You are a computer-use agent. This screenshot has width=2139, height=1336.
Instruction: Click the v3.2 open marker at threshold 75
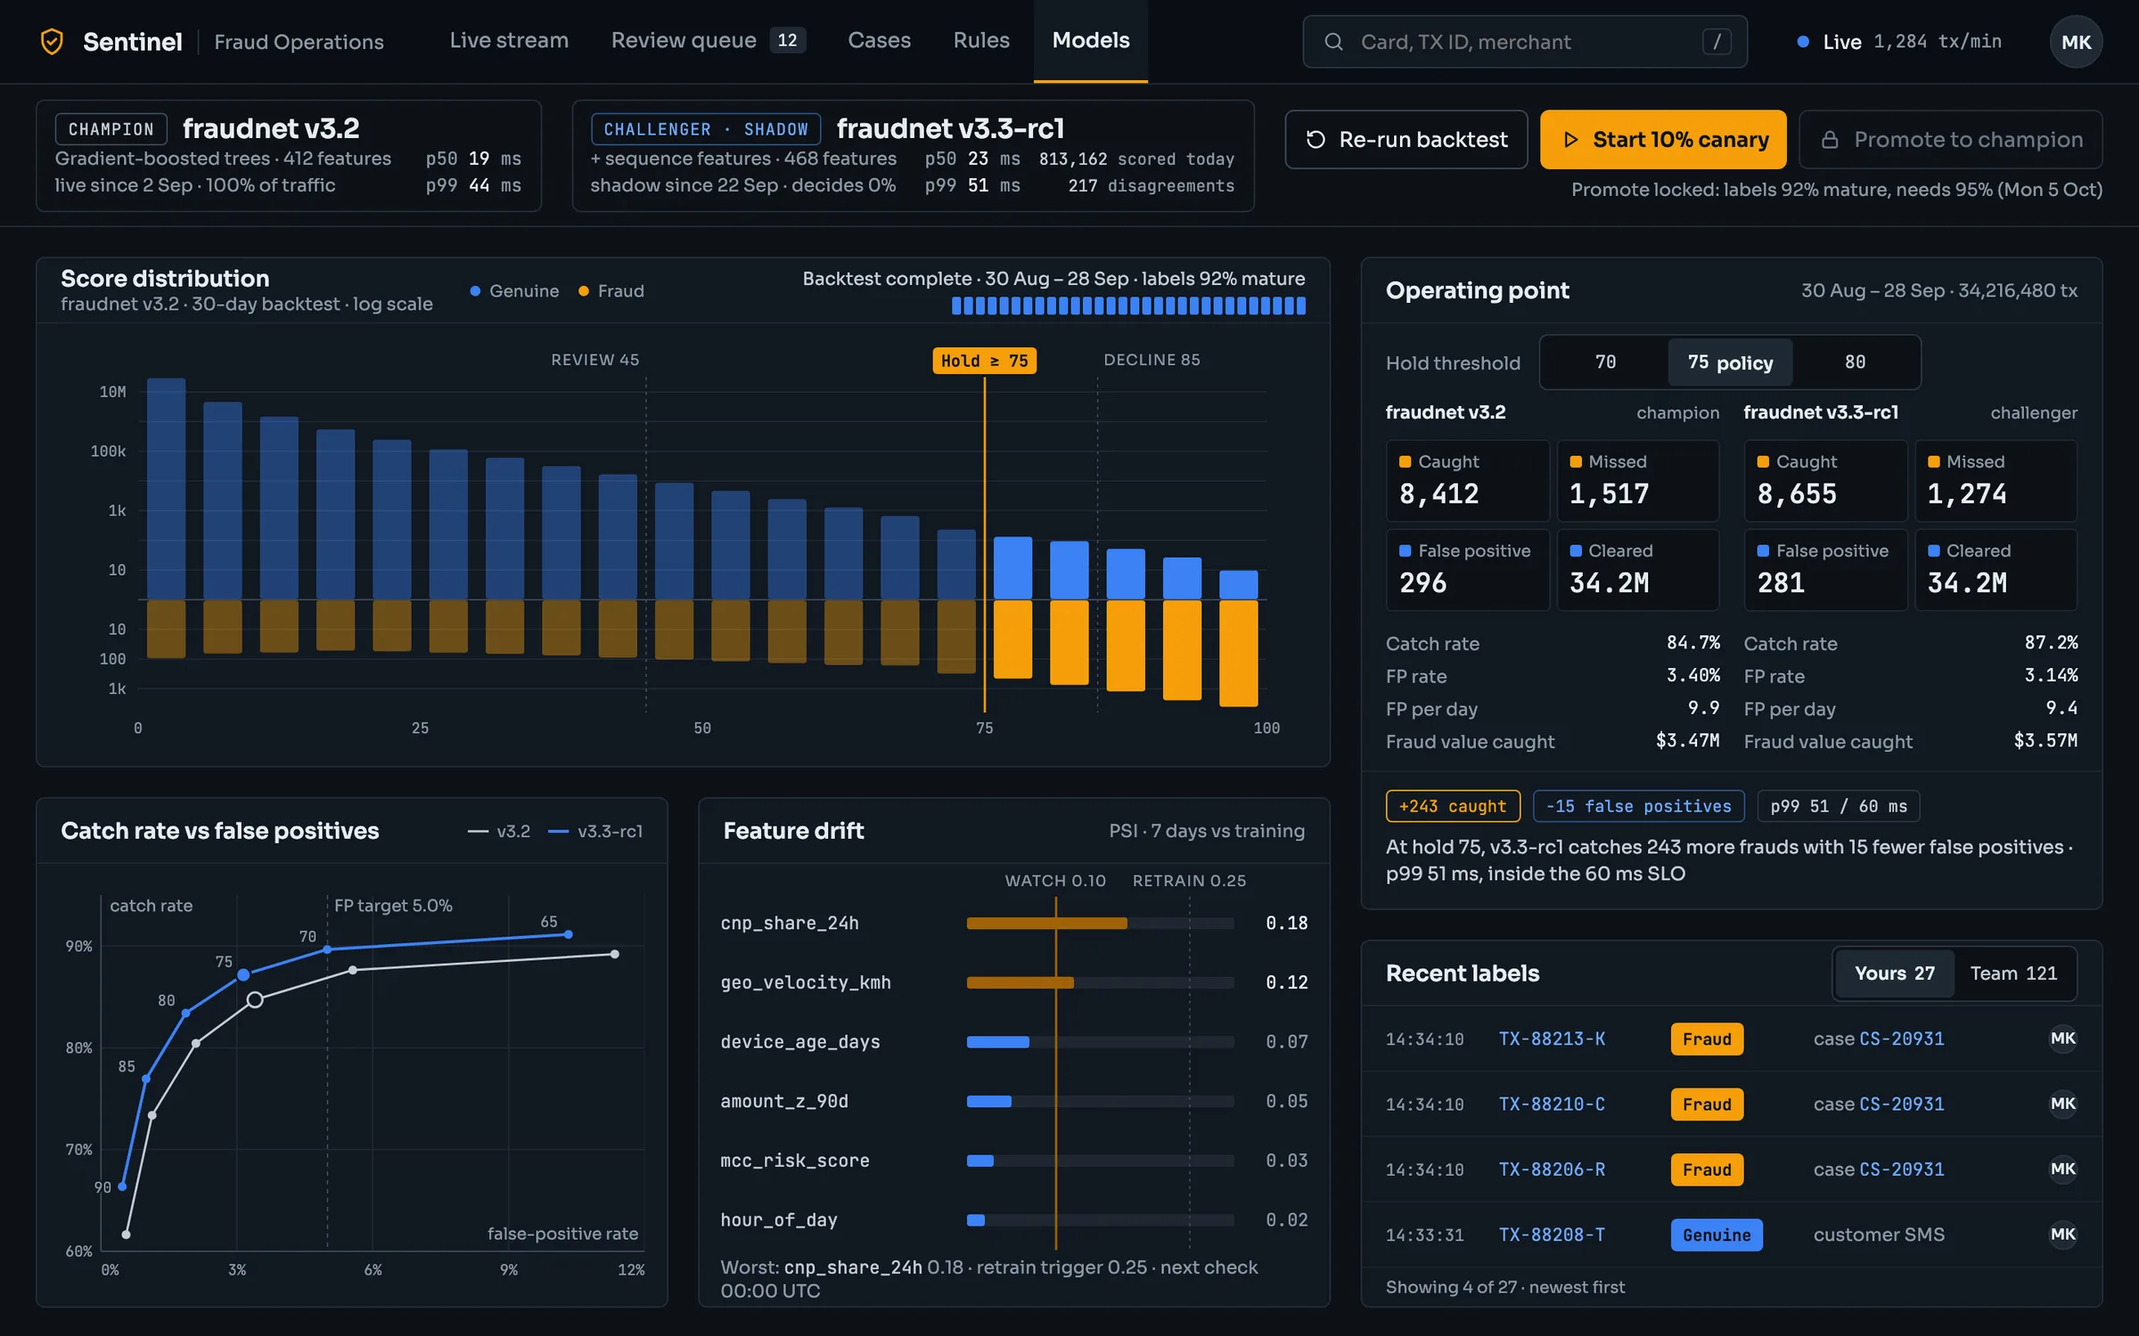[255, 999]
